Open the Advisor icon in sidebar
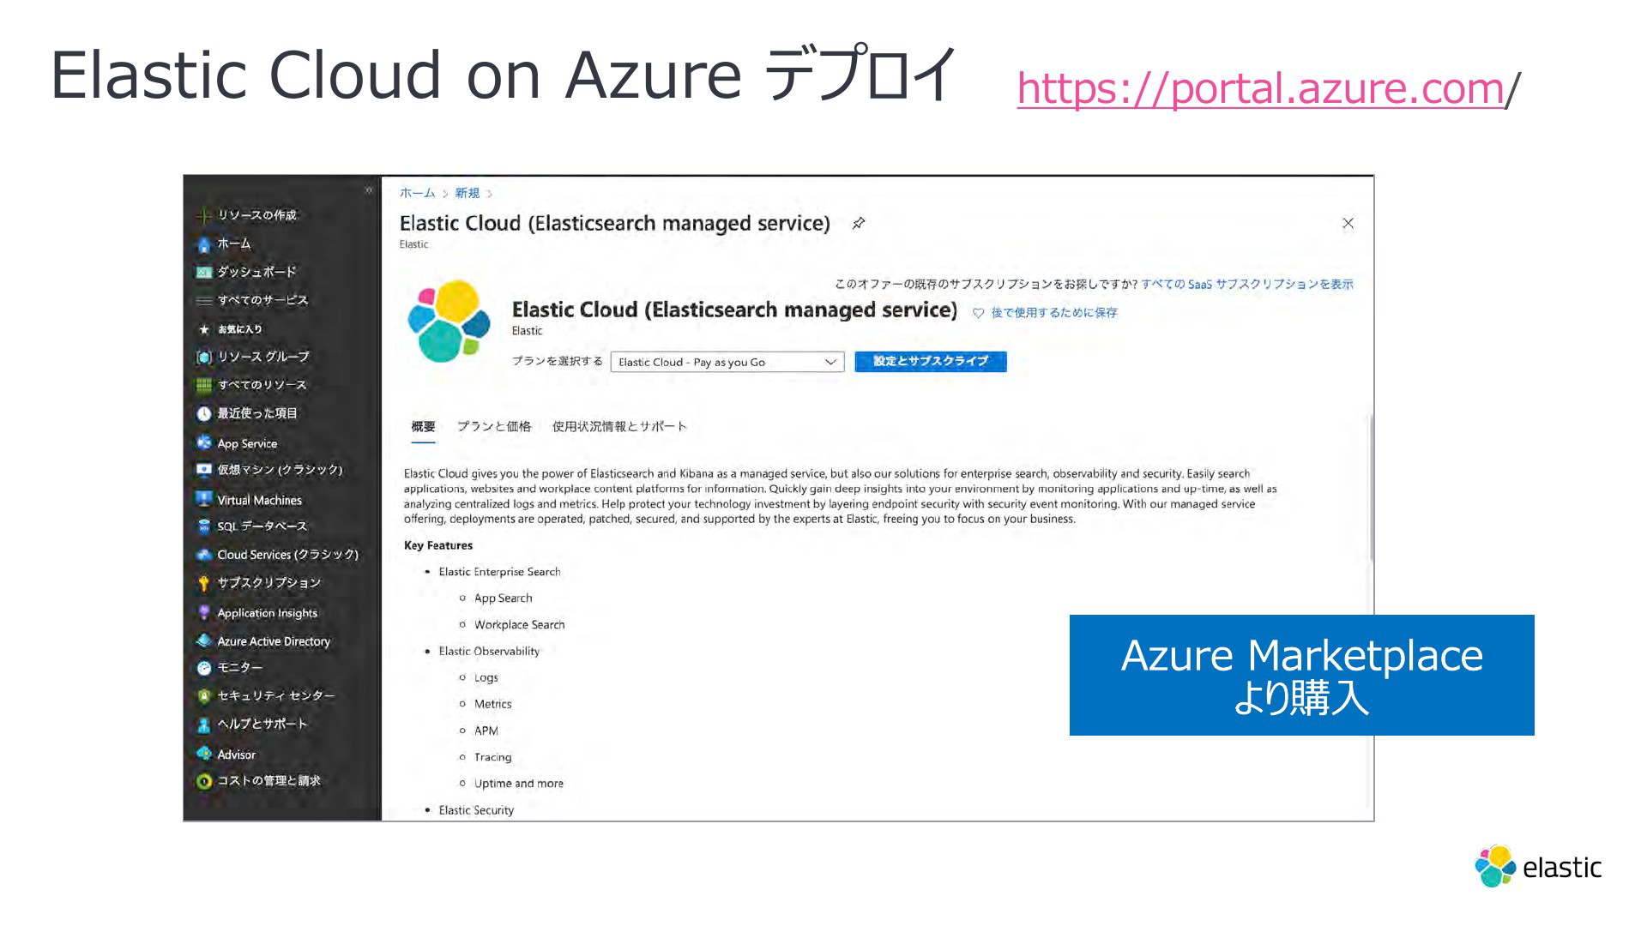 tap(203, 754)
